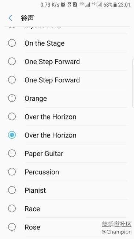This screenshot has height=239, width=134.
Task: Tap the battery icon in status bar
Action: point(115,5)
